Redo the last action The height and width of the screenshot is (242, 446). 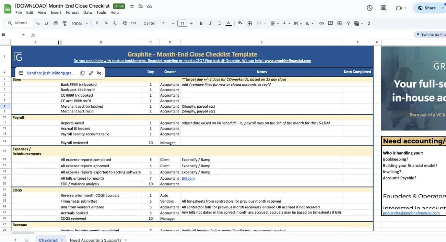pos(47,23)
